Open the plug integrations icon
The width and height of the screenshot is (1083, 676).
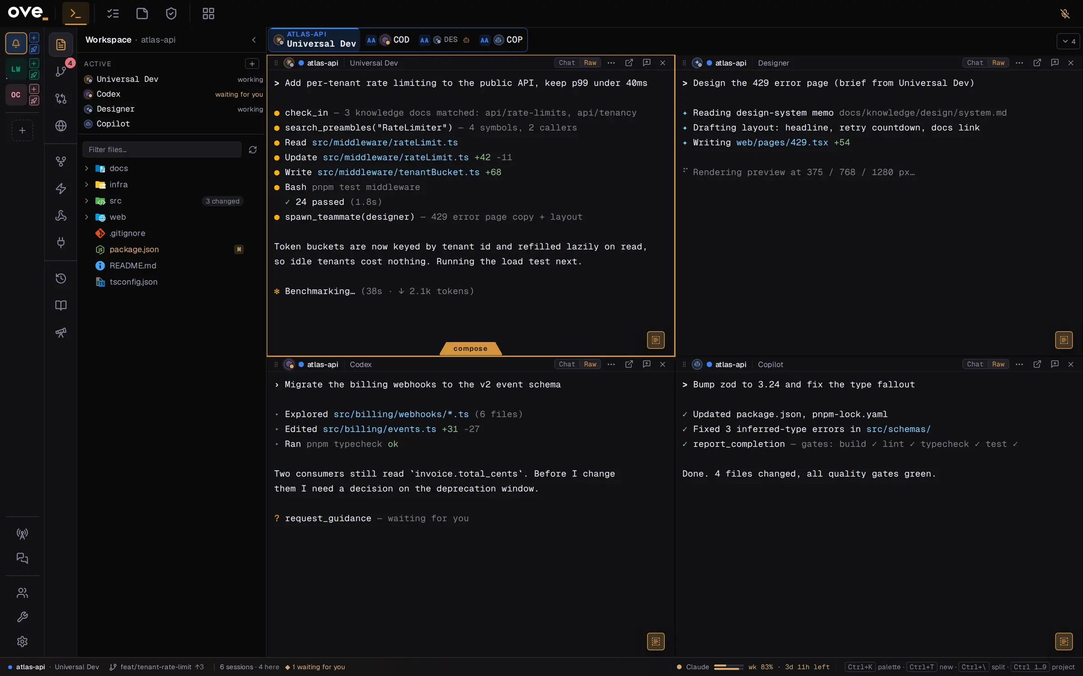pos(61,242)
